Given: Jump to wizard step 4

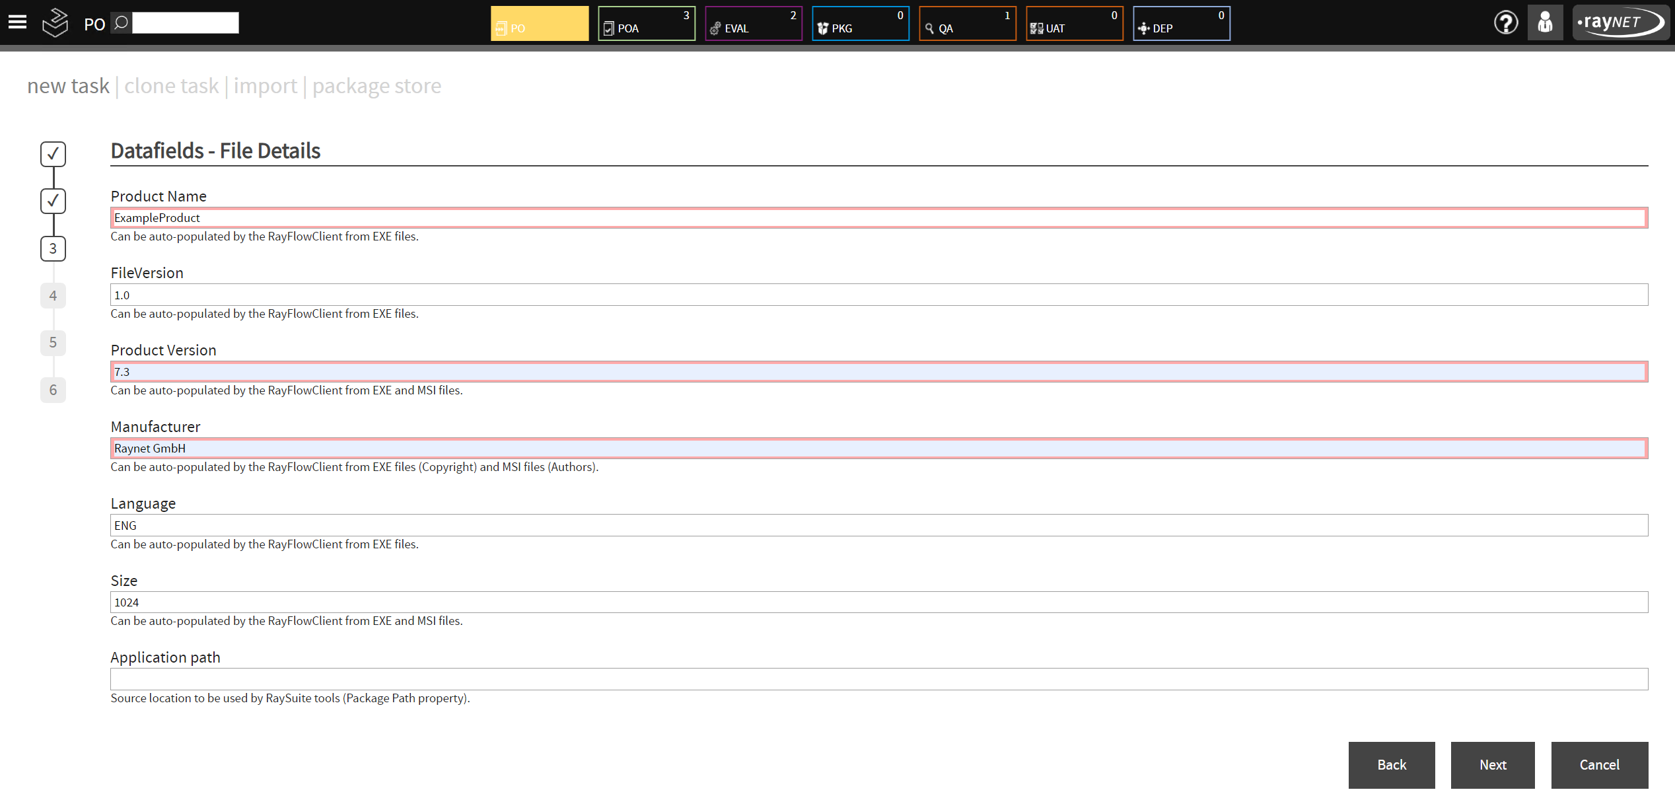Looking at the screenshot, I should click(53, 295).
